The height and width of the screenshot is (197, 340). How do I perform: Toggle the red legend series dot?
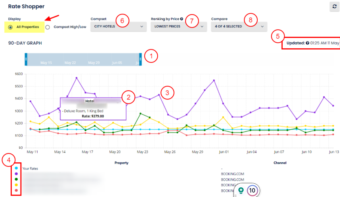16,190
